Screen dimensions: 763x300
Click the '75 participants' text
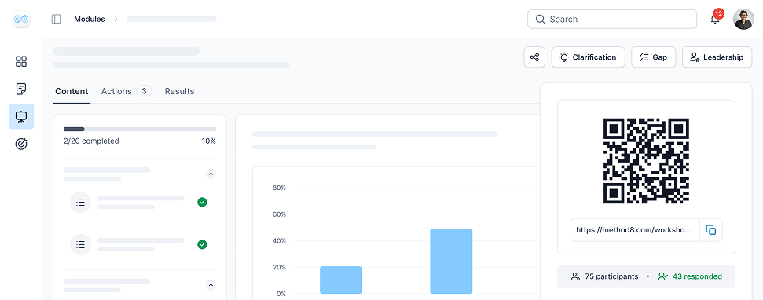[x=611, y=276]
